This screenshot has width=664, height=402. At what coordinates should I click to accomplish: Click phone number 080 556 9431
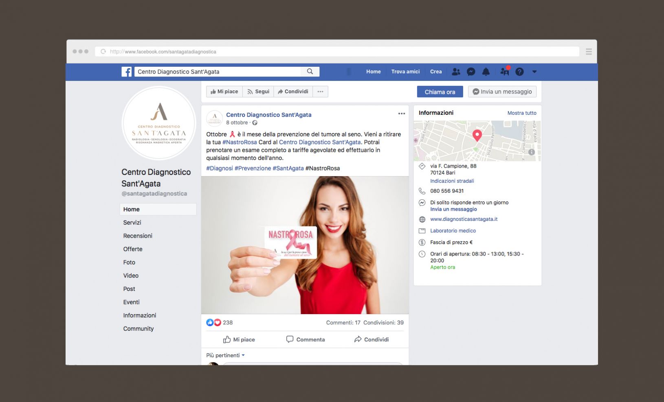447,191
